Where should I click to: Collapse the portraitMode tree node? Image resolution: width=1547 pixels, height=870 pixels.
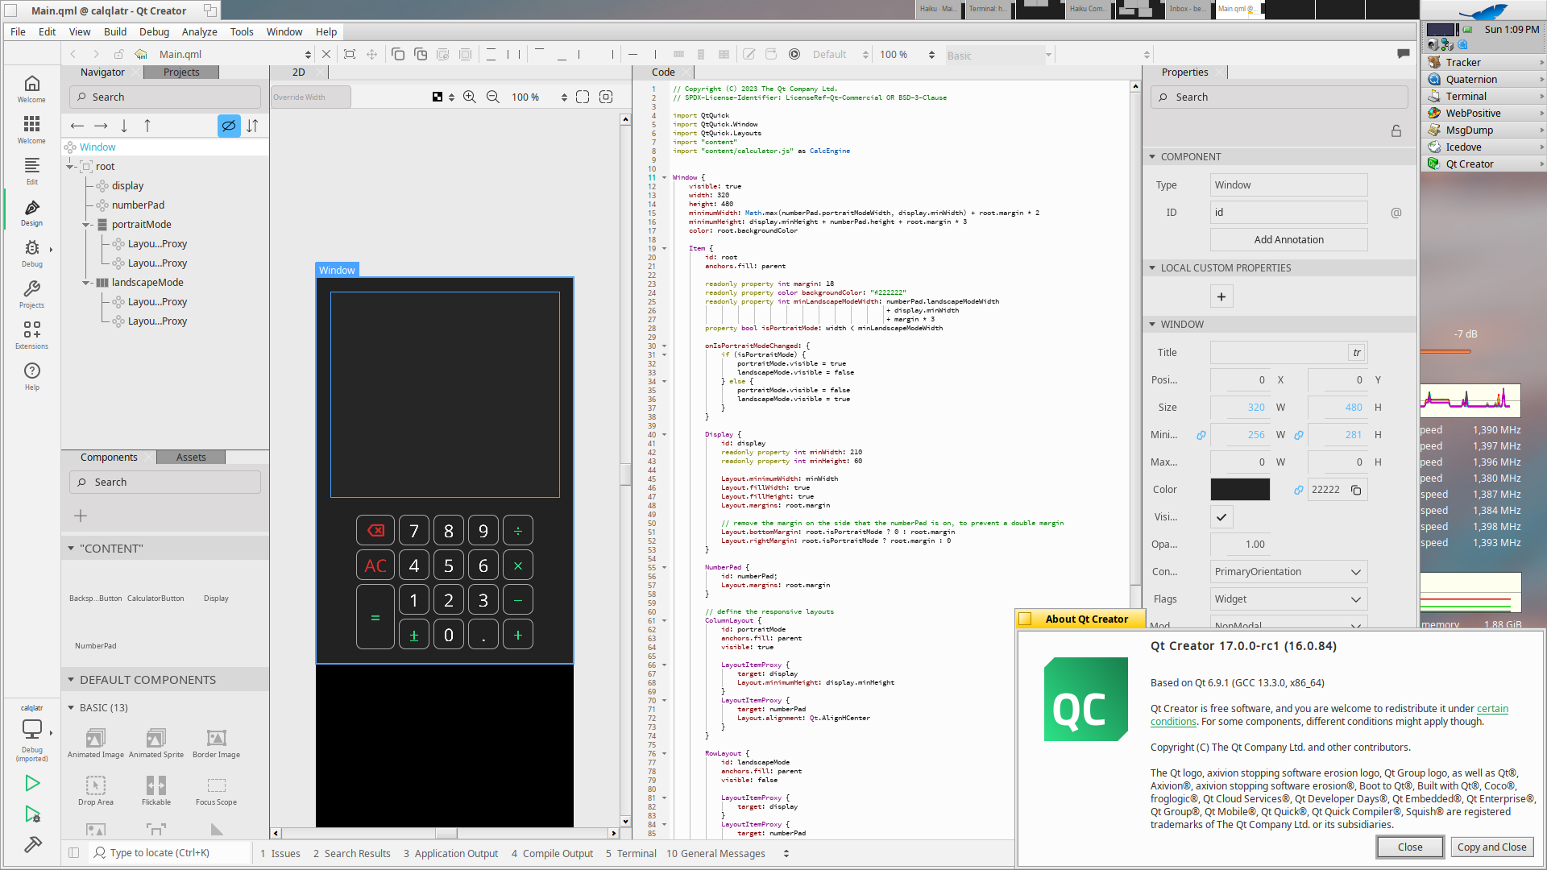[x=86, y=225]
